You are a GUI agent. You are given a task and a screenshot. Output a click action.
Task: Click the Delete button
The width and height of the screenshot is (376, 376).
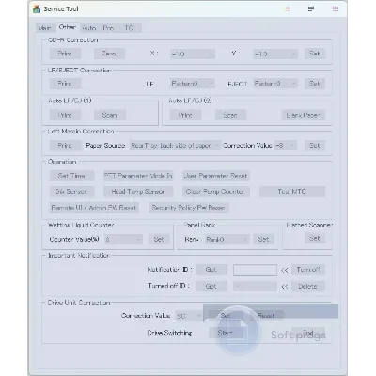pos(308,286)
